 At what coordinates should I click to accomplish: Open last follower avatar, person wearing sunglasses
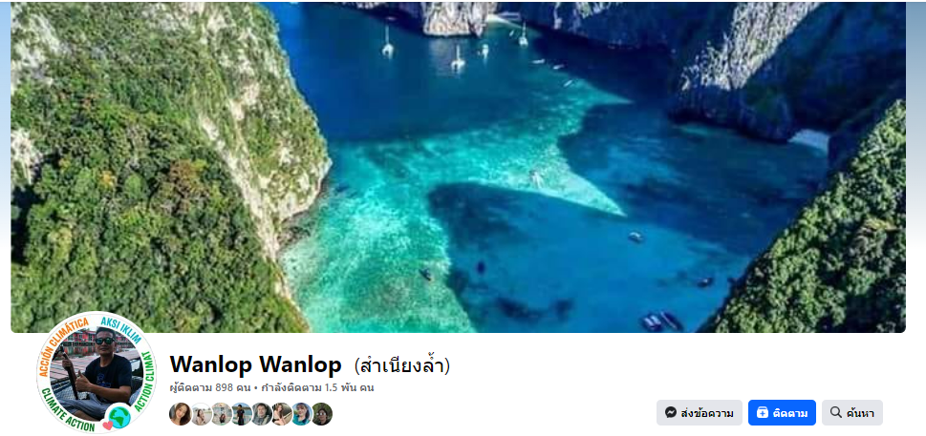click(x=322, y=414)
